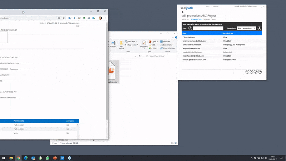
Task: Click the Properties icon in Explorer ribbon
Action: (144, 43)
